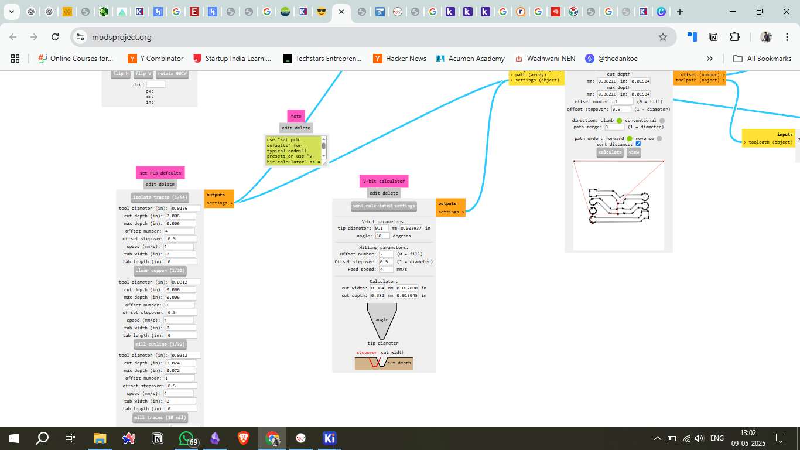The width and height of the screenshot is (800, 450).
Task: Open WhatsApp from the taskbar
Action: [186, 438]
